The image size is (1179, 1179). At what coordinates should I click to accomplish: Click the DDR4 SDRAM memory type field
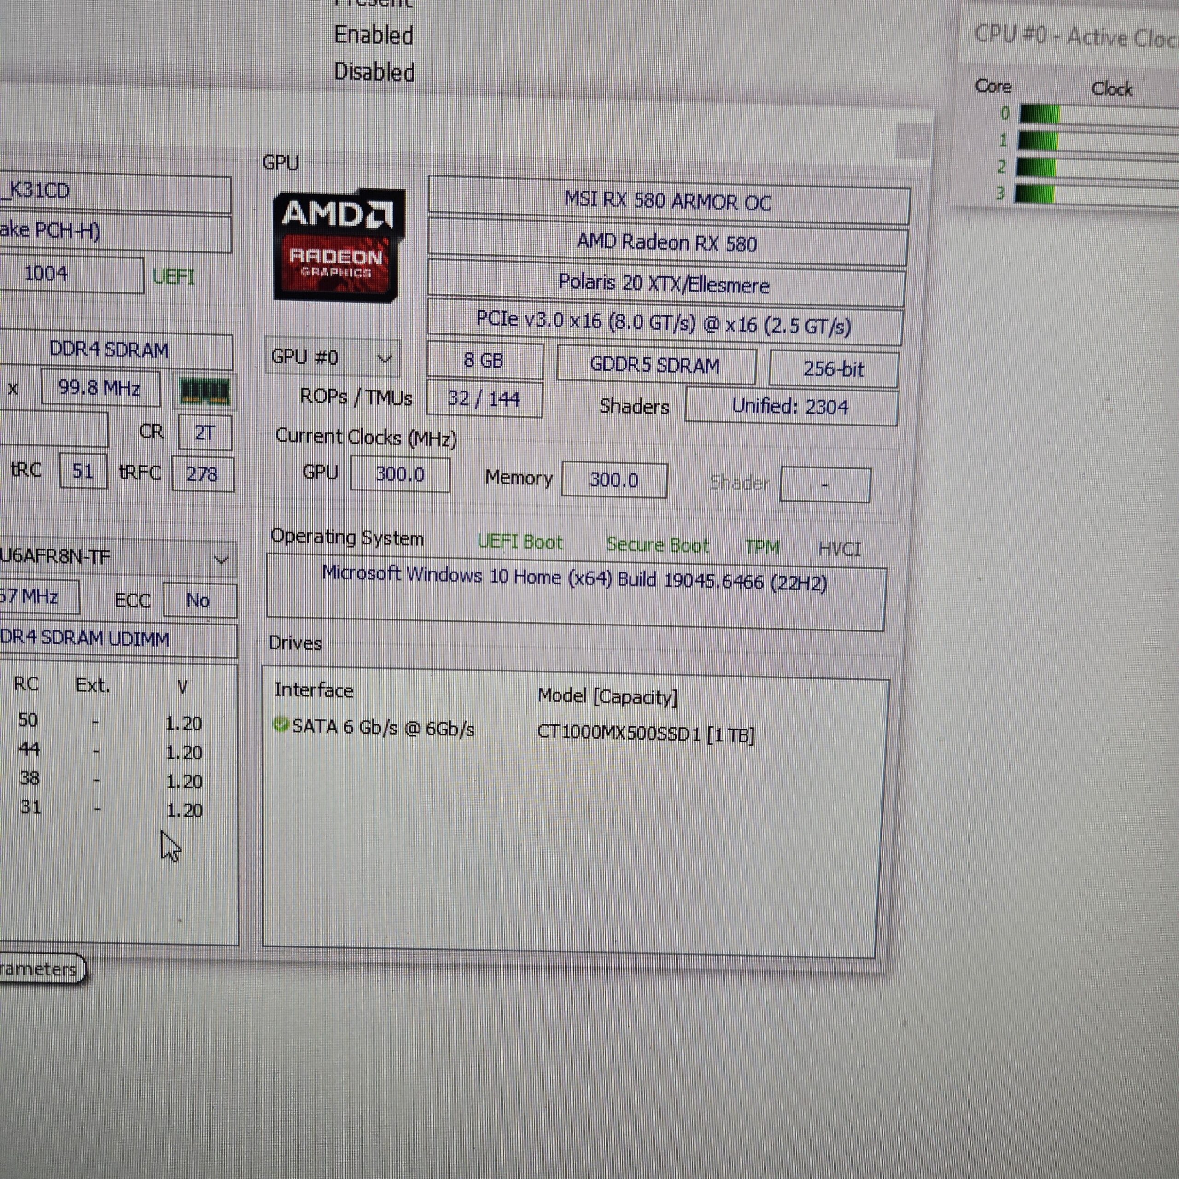point(117,351)
